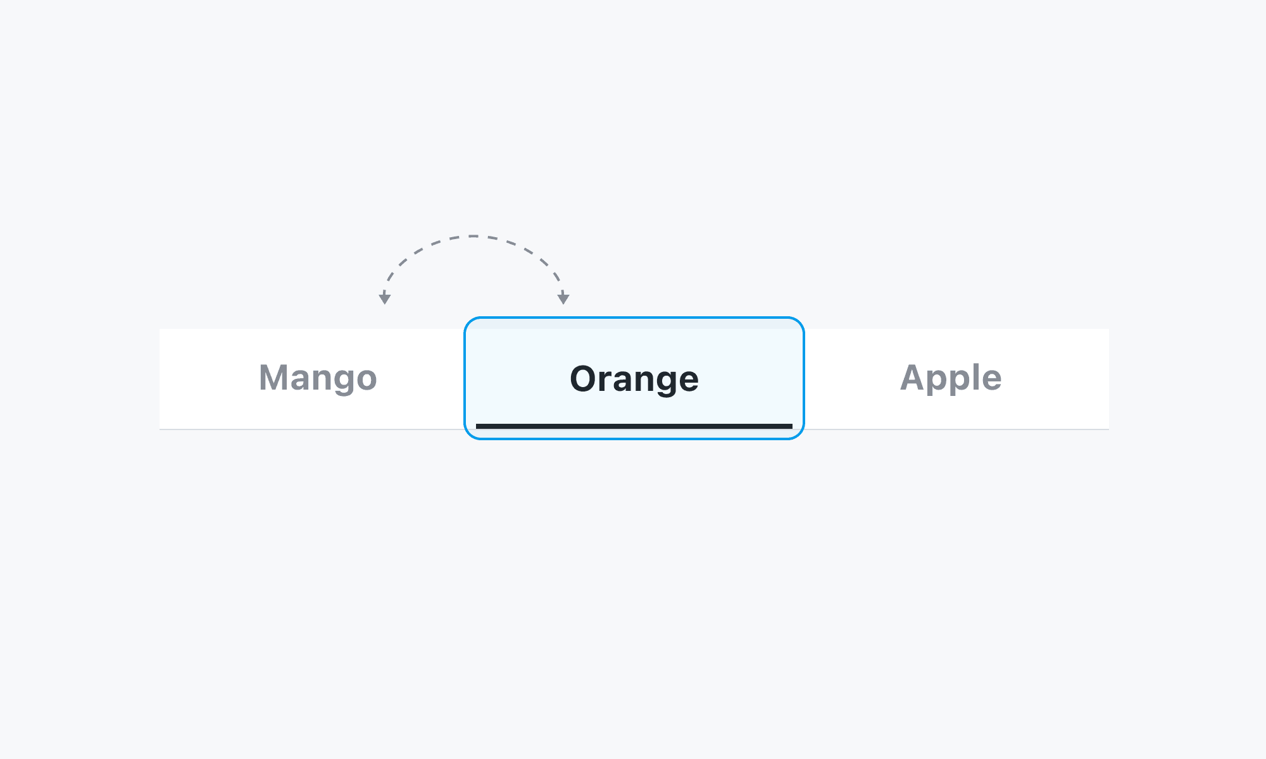Screen dimensions: 1266x759
Task: Click the right arrowhead of the dashed arc
Action: 563,299
